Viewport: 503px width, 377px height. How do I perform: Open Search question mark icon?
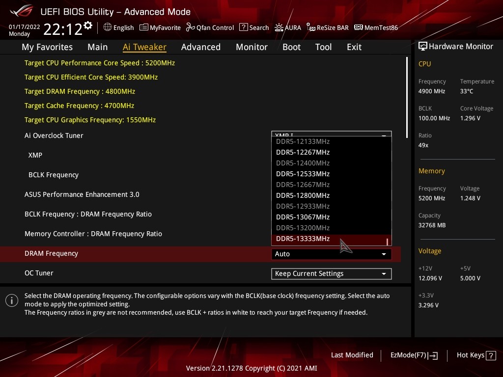[243, 27]
